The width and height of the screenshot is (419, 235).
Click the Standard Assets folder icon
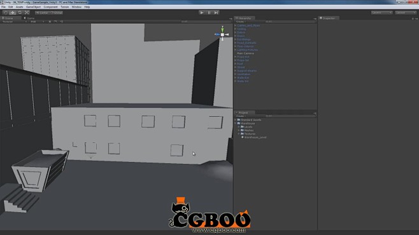(x=239, y=120)
